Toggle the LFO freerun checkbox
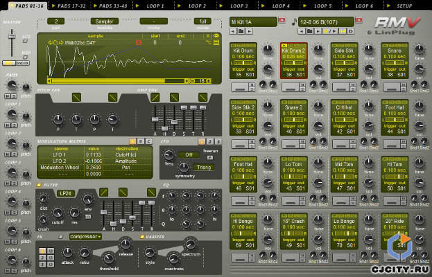Viewport: 432px width, 277px height. [x=210, y=158]
